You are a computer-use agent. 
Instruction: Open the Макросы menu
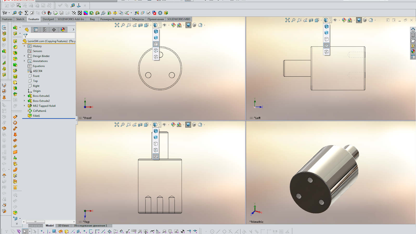pos(138,19)
